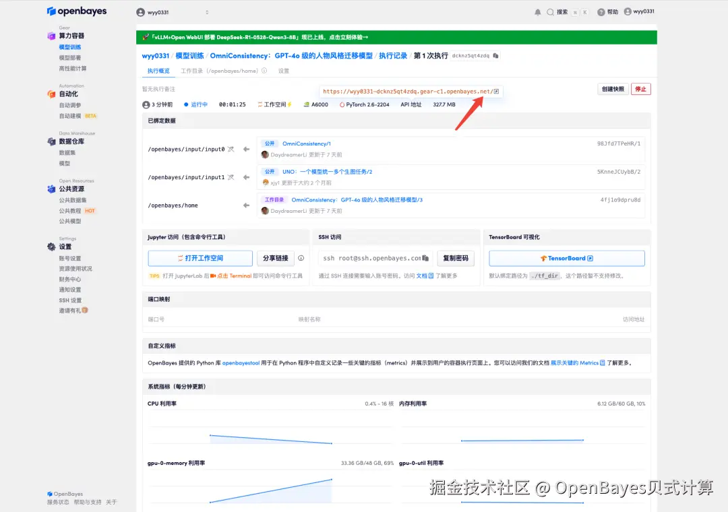Switch to the 工作目录 tab
This screenshot has height=512, width=728.
click(219, 71)
